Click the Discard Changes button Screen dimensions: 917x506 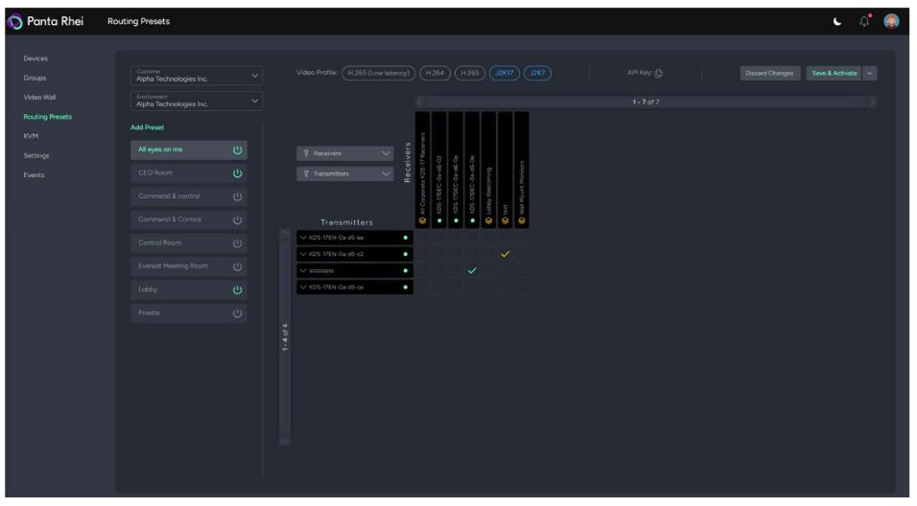(x=768, y=73)
